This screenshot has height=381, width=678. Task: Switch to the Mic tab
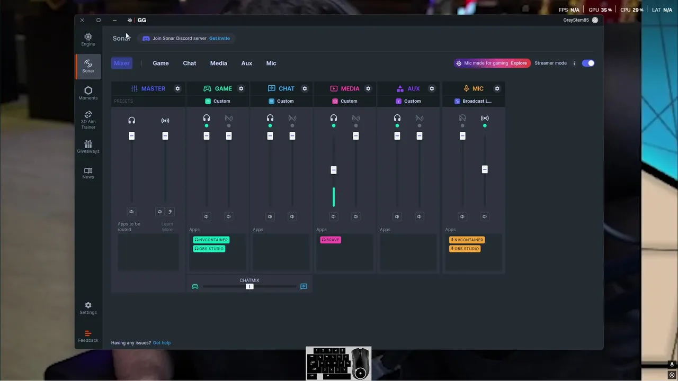pyautogui.click(x=271, y=63)
